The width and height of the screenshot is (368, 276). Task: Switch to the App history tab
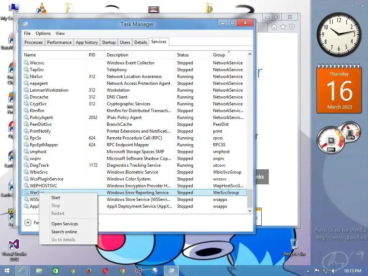[x=87, y=42]
